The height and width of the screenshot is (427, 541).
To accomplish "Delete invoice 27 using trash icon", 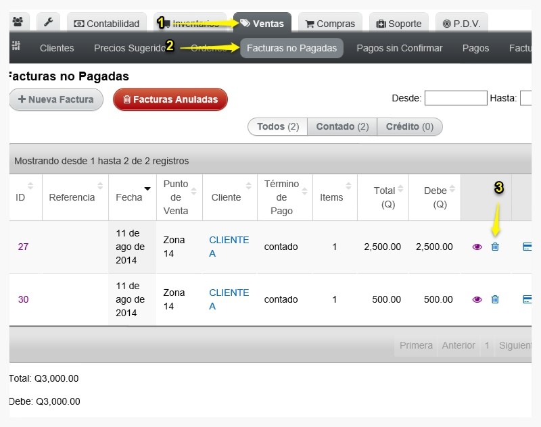I will click(x=495, y=247).
